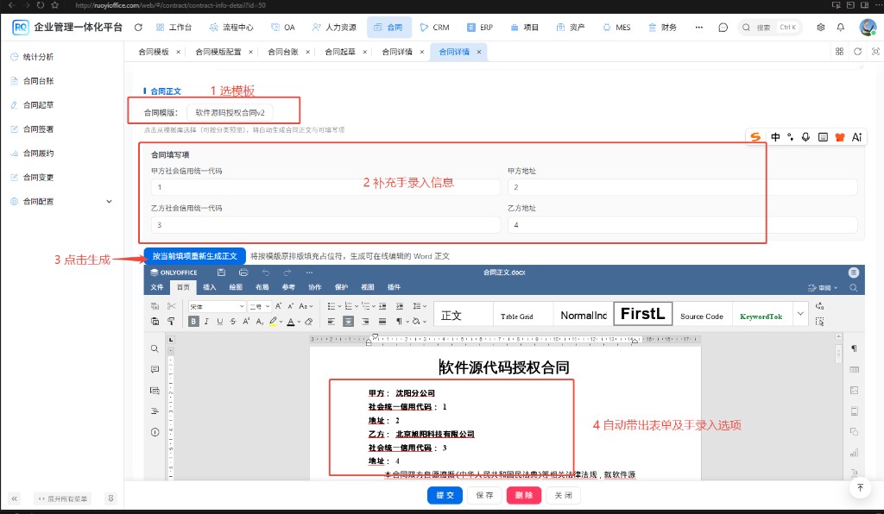
Task: Apply 正文 paragraph style
Action: coord(464,314)
